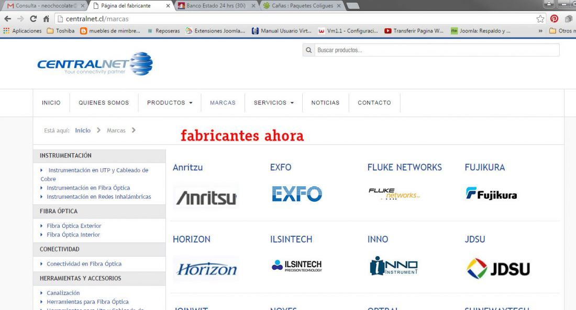Open the EXFO brand logo
The height and width of the screenshot is (310, 576).
coord(297,194)
